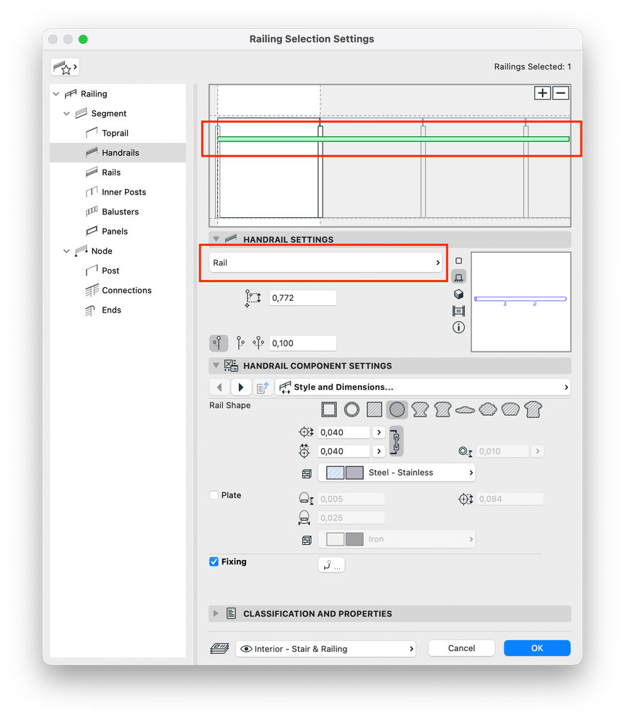Collapse the Handrail Component Settings panel
Image resolution: width=625 pixels, height=721 pixels.
click(x=216, y=366)
